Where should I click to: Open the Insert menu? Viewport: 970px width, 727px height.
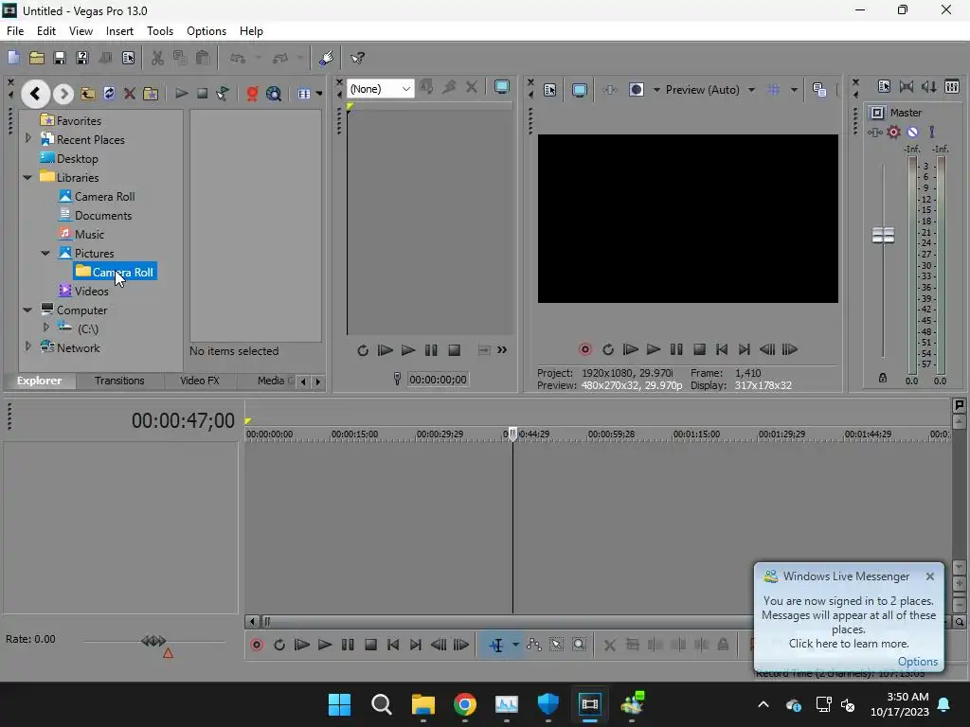coord(119,31)
